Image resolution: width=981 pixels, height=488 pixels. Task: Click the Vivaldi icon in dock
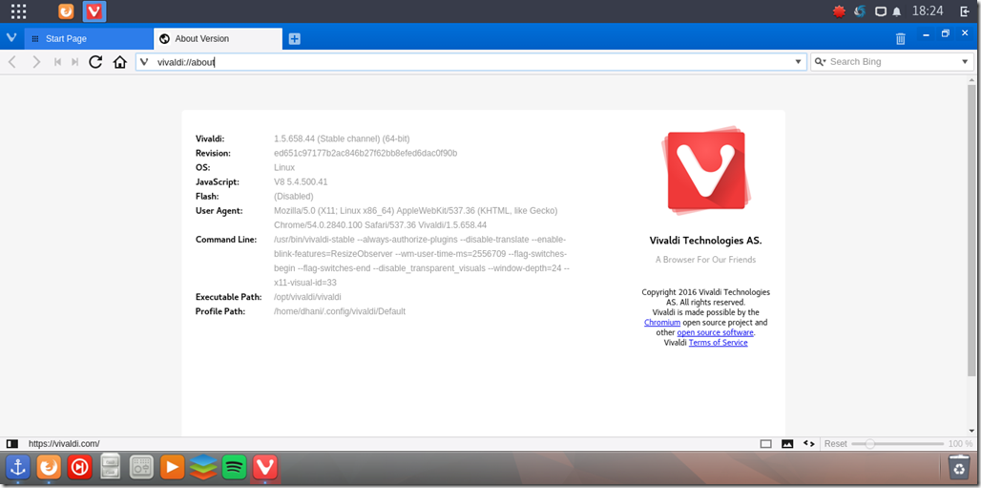click(x=264, y=467)
